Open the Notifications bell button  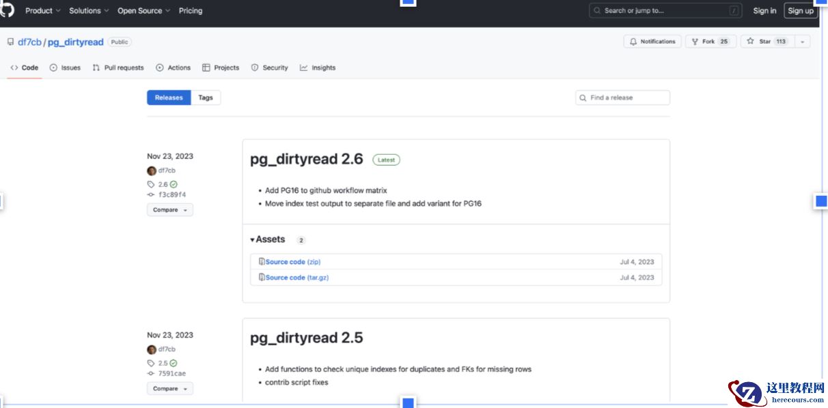[x=652, y=42]
